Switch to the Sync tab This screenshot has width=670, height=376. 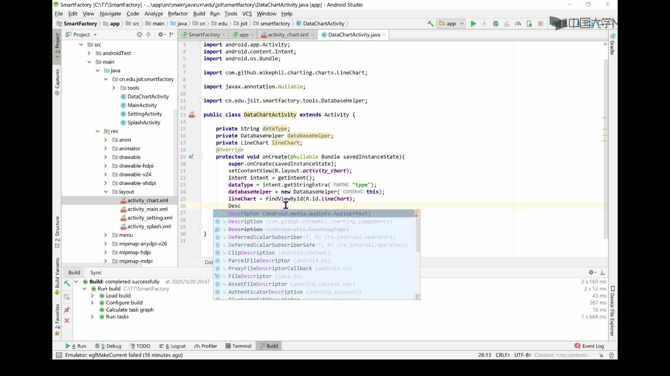pos(96,273)
